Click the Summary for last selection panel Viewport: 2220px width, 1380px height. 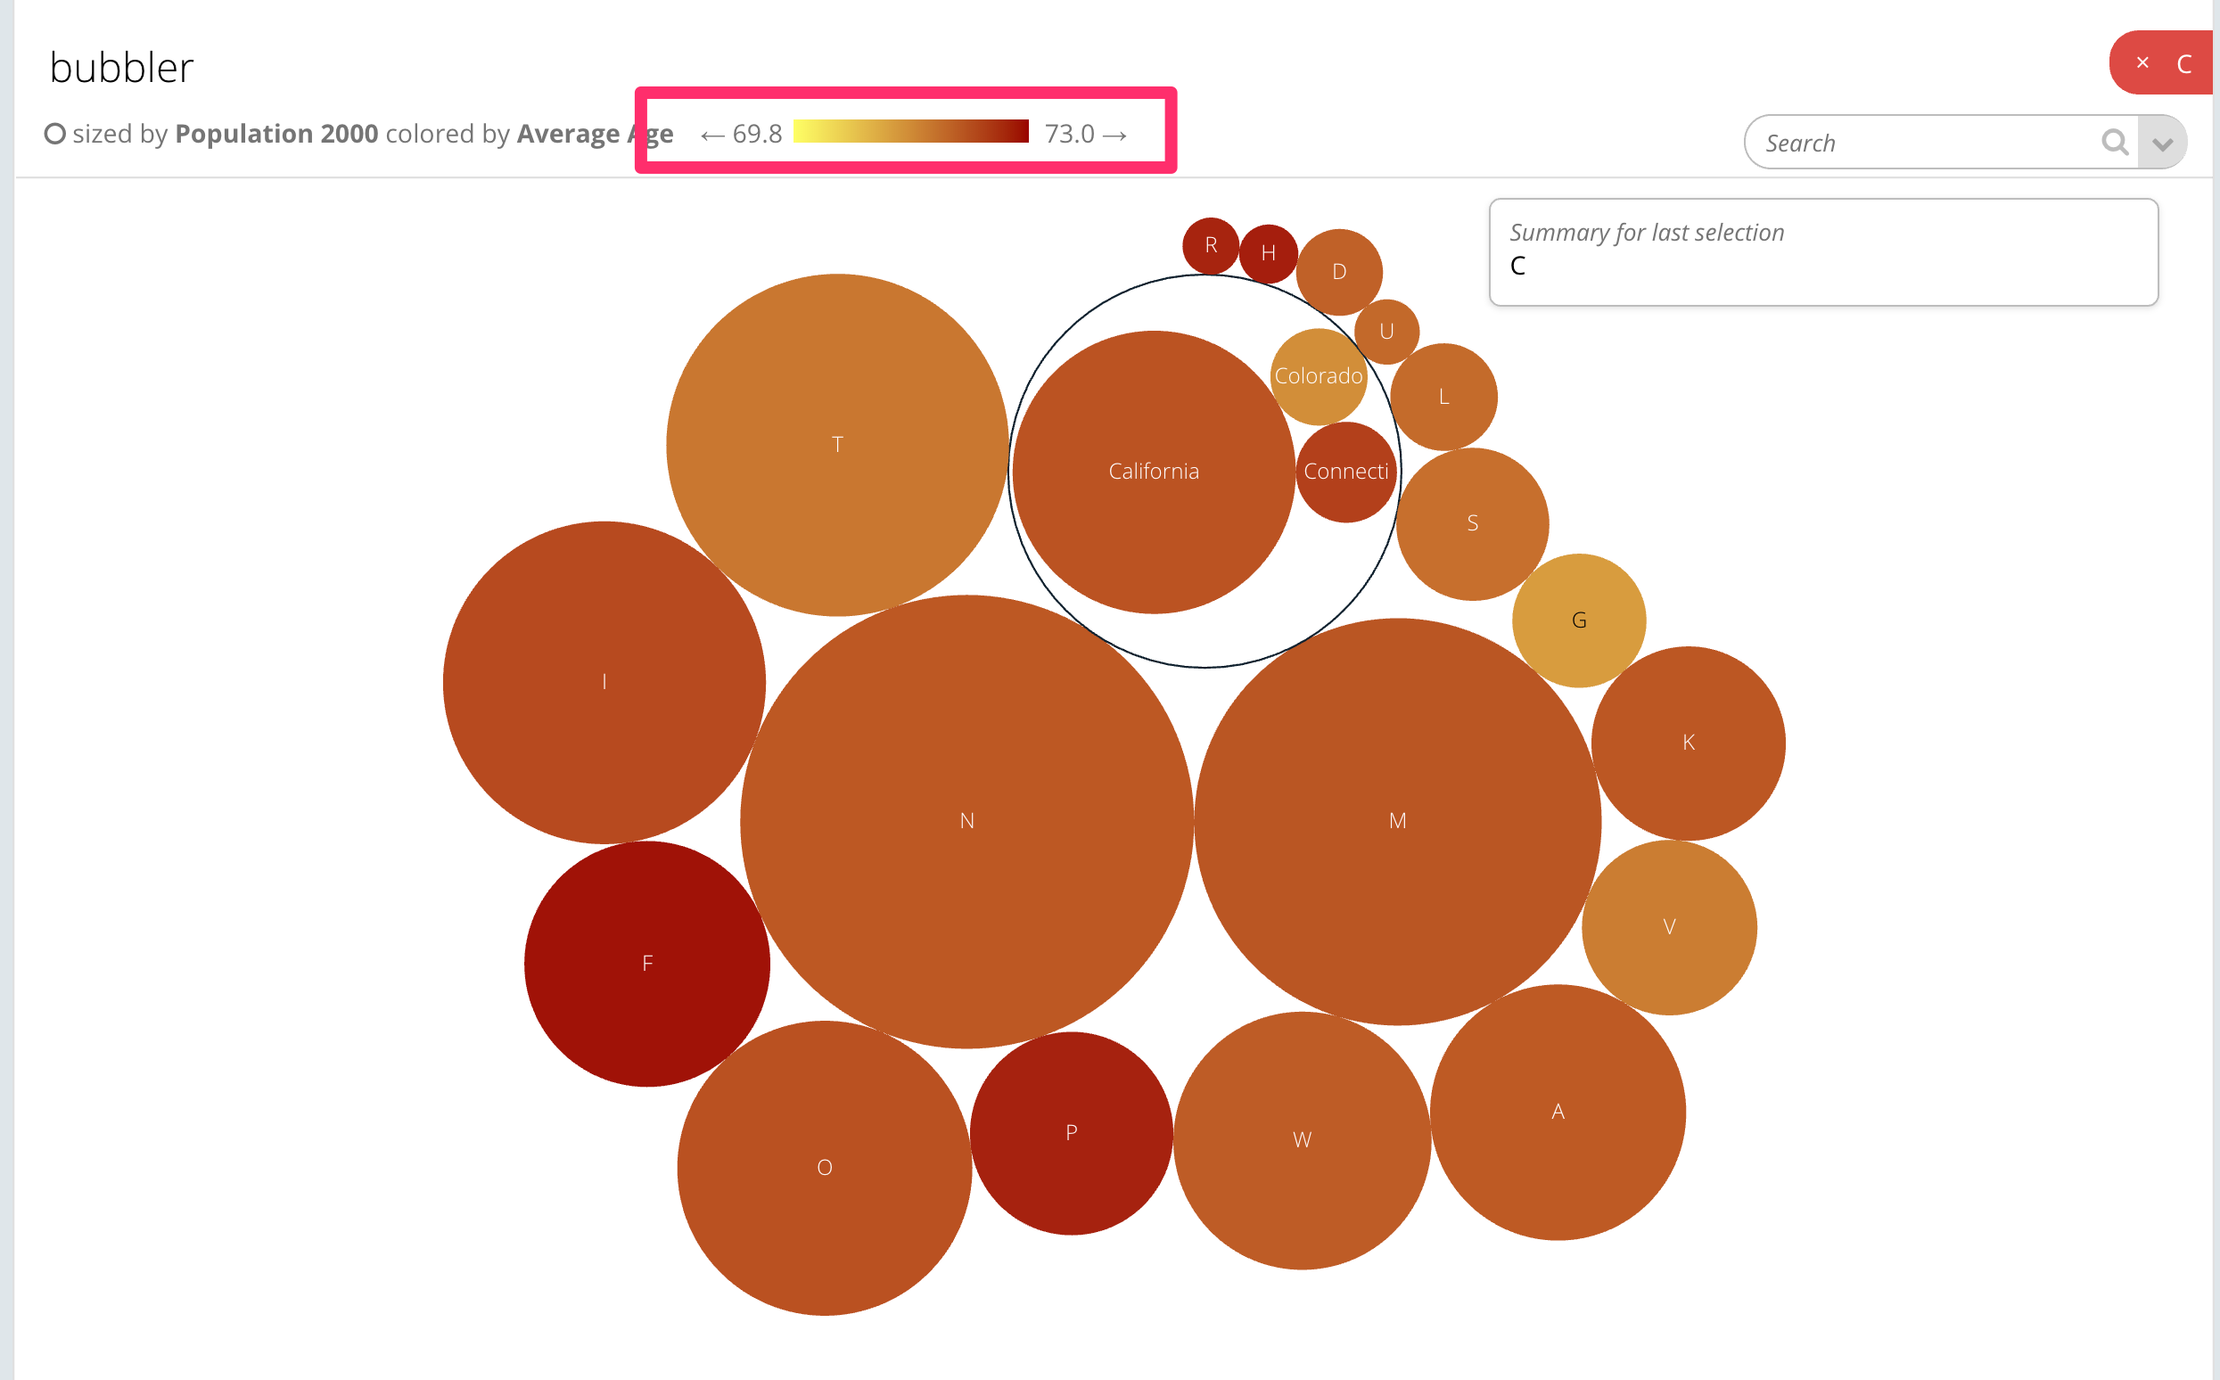(1823, 252)
